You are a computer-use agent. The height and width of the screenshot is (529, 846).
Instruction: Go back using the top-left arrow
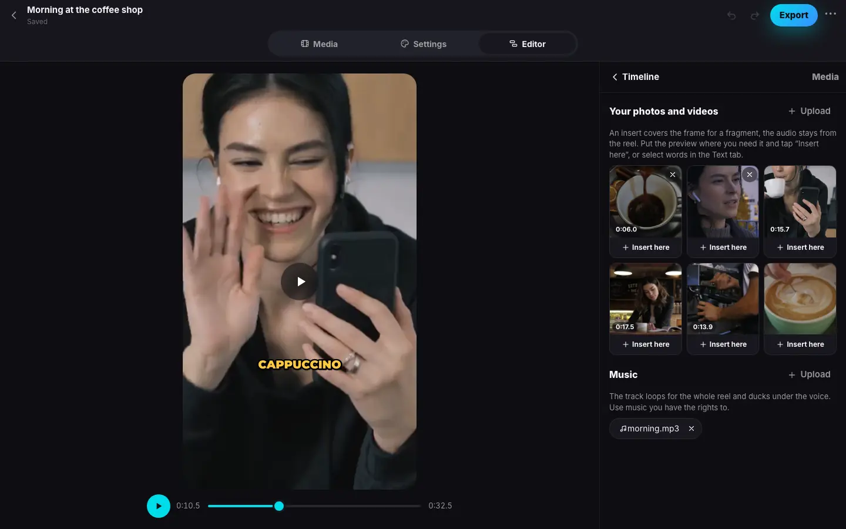pos(14,15)
